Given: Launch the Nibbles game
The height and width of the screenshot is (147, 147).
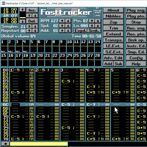Looking at the screenshot, I should tap(113, 16).
